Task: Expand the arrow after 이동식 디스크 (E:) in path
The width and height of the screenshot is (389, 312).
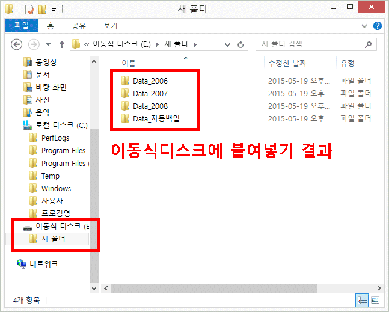Action: click(158, 45)
